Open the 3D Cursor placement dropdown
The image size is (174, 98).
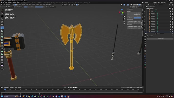coord(10,7)
